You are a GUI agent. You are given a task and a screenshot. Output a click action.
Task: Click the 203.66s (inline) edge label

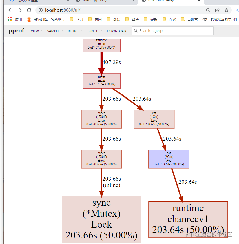pyautogui.click(x=112, y=182)
